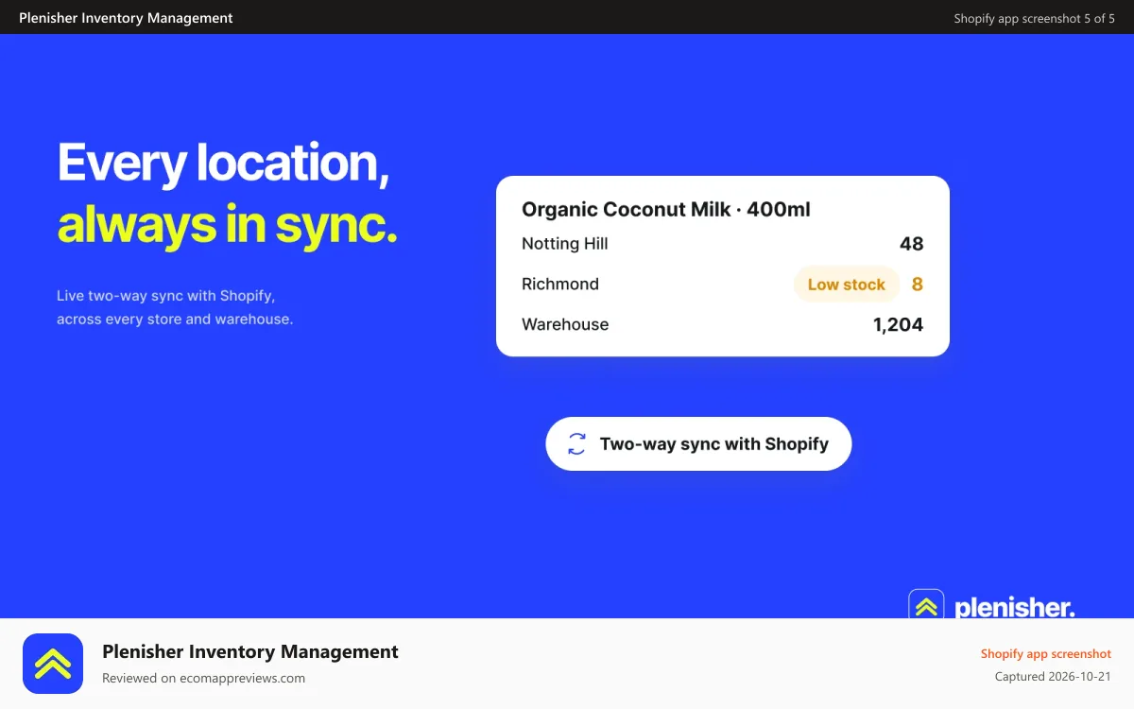1134x709 pixels.
Task: Click the plenisher. wordmark
Action: pos(1015,607)
